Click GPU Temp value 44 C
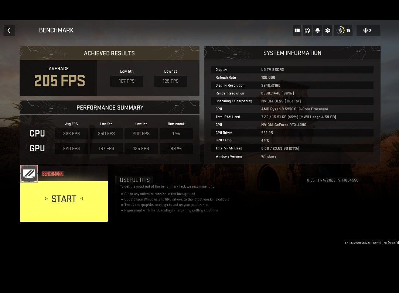The height and width of the screenshot is (293, 399). coord(265,140)
